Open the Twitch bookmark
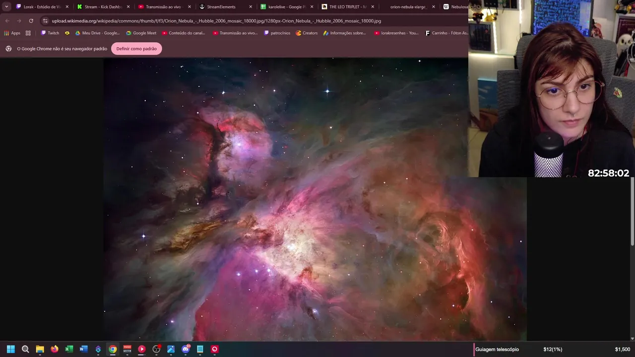Viewport: 635px width, 357px height. tap(50, 33)
